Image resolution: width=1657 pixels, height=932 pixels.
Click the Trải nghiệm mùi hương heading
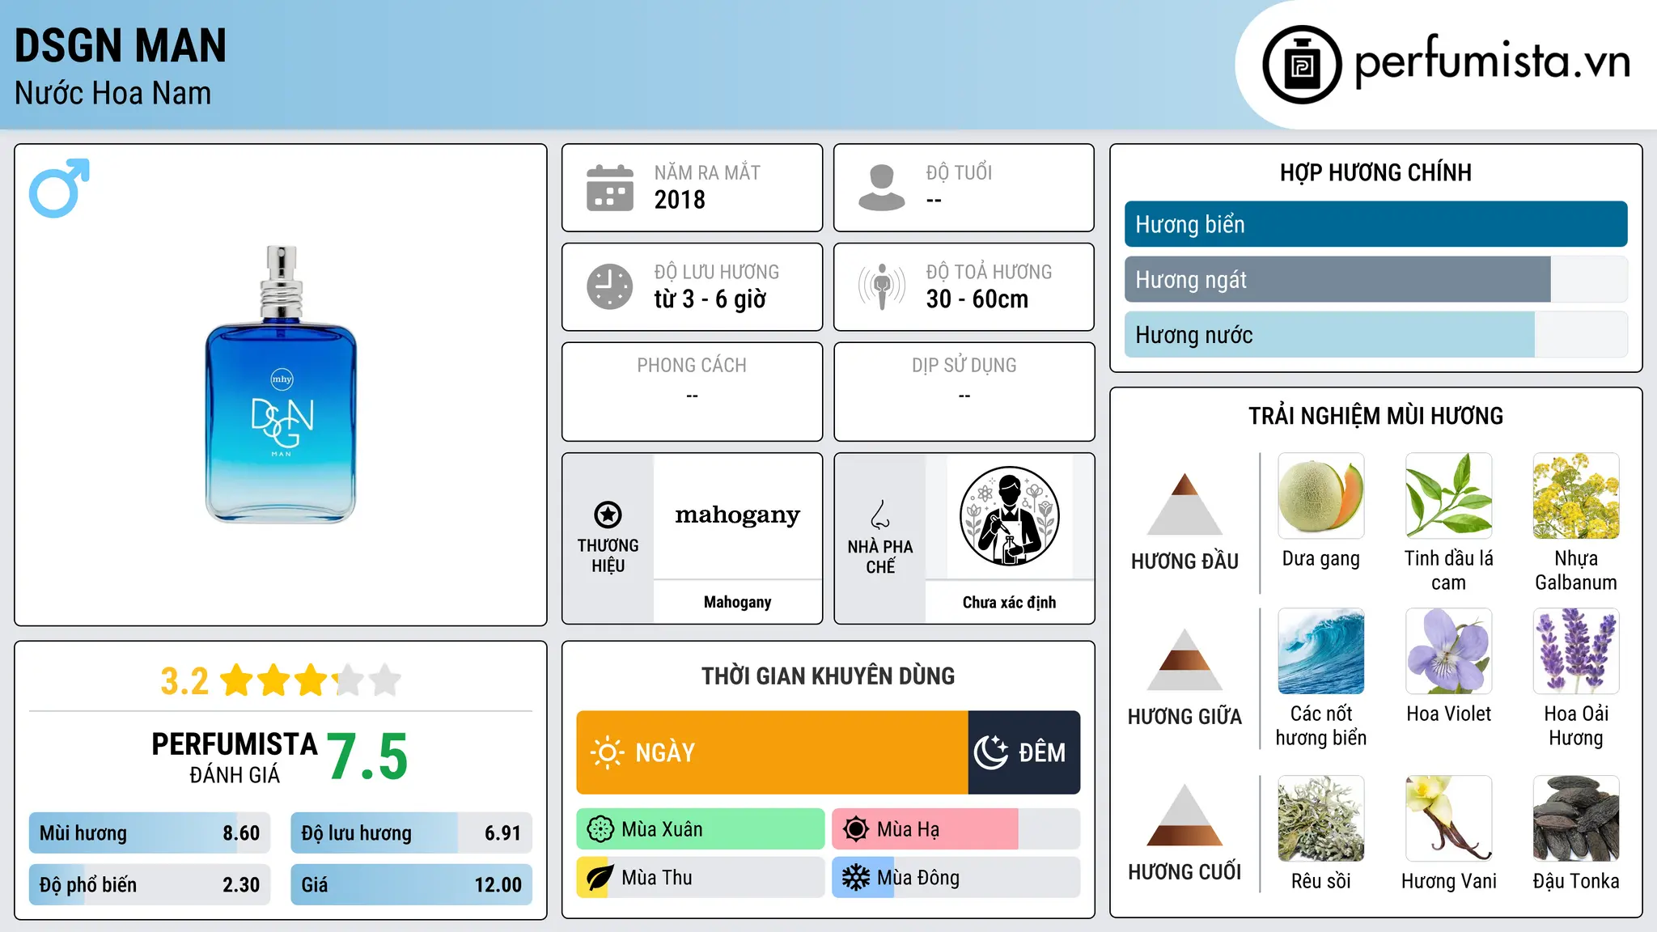pos(1375,416)
